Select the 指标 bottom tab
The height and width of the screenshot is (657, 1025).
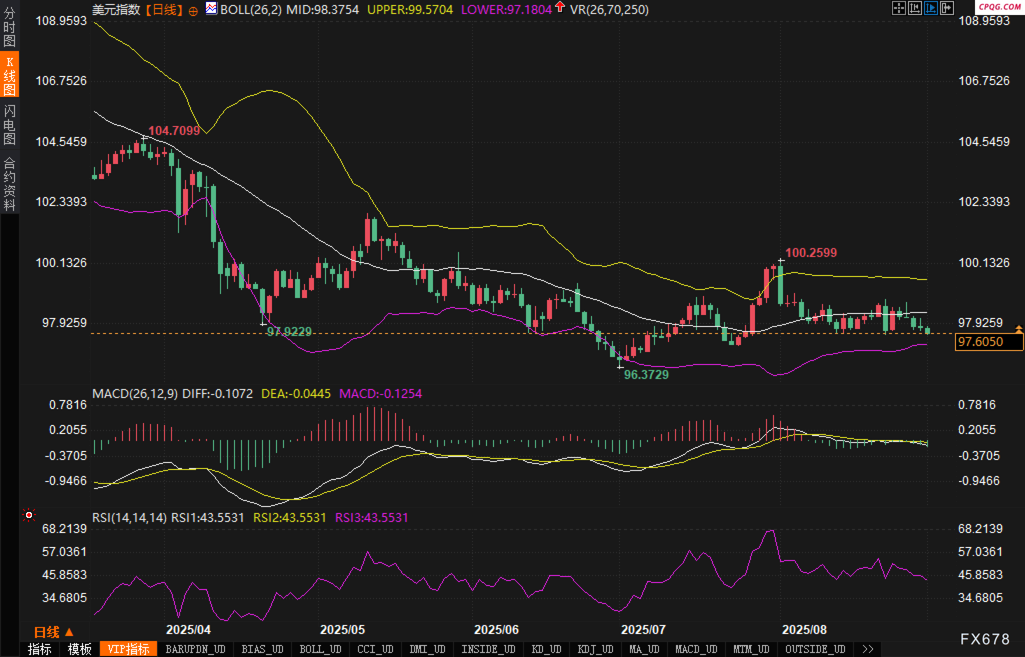39,649
